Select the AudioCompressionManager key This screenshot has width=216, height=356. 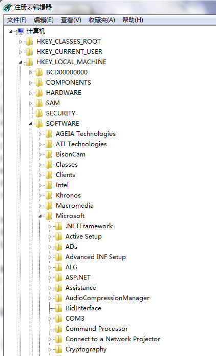click(107, 298)
